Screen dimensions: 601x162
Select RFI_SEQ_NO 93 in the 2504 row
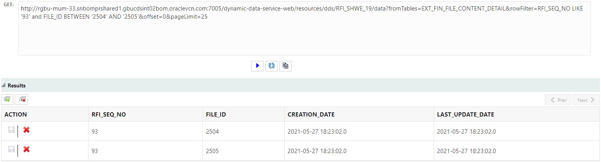145,131
